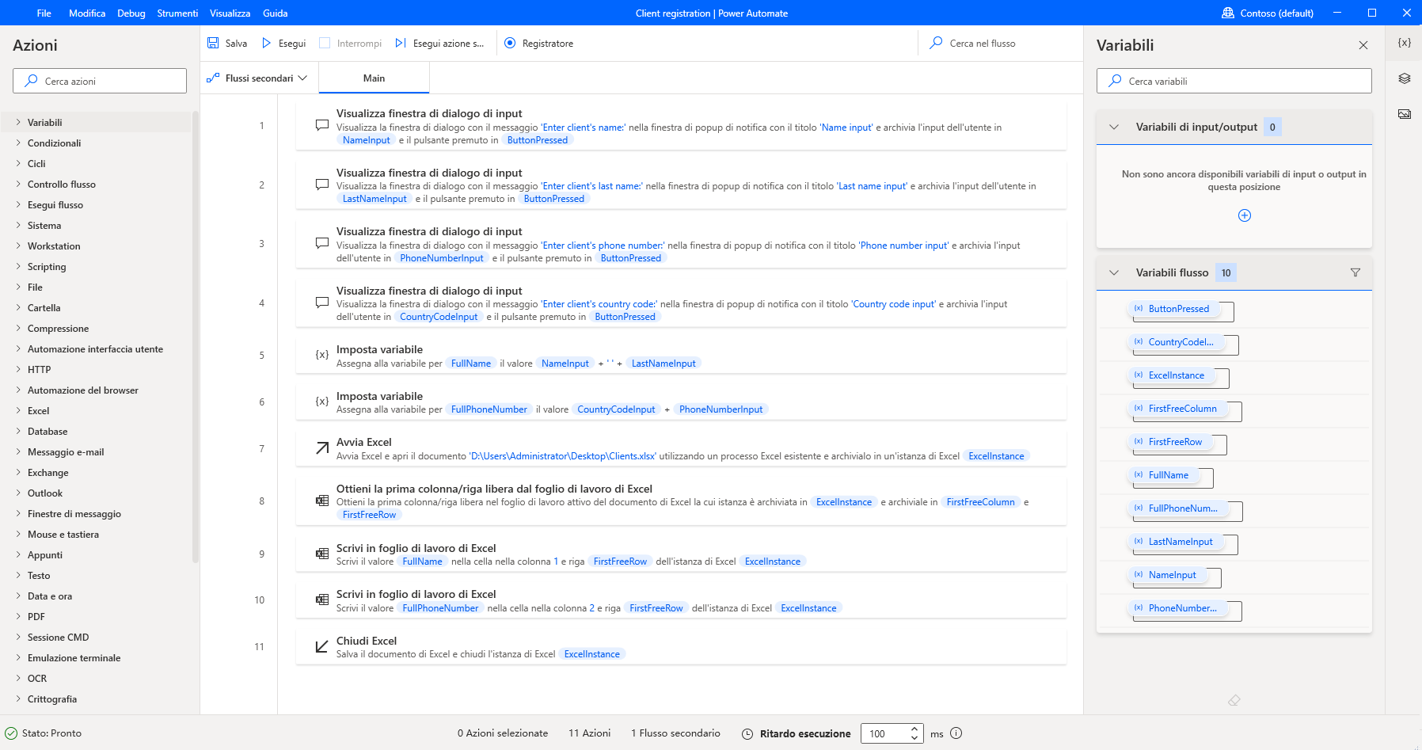Open the Strumenti menu
This screenshot has height=750, width=1422.
[x=177, y=13]
